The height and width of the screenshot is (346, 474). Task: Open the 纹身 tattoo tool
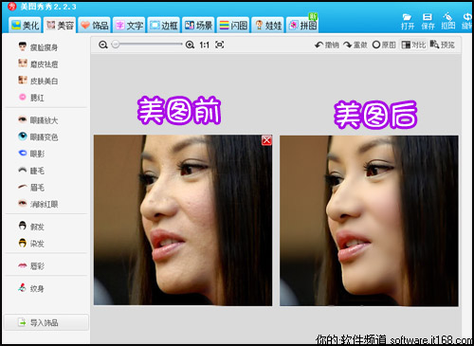coord(31,288)
